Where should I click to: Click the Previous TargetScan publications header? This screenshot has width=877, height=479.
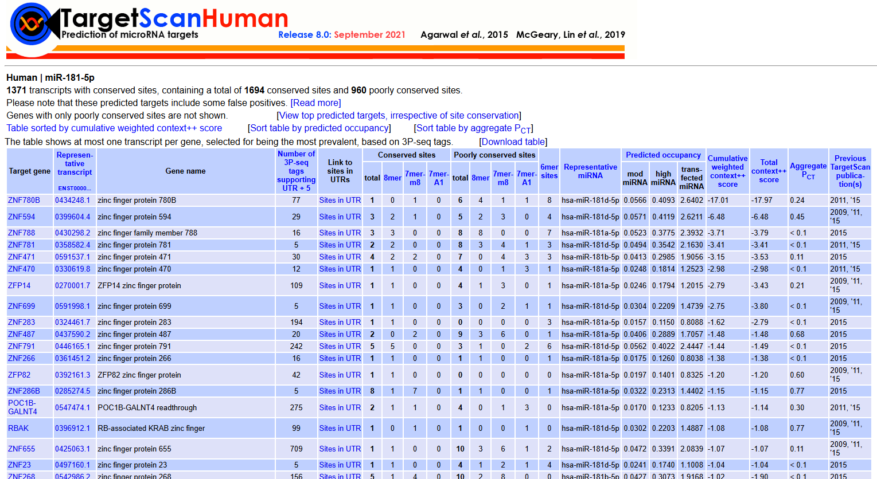[x=849, y=171]
